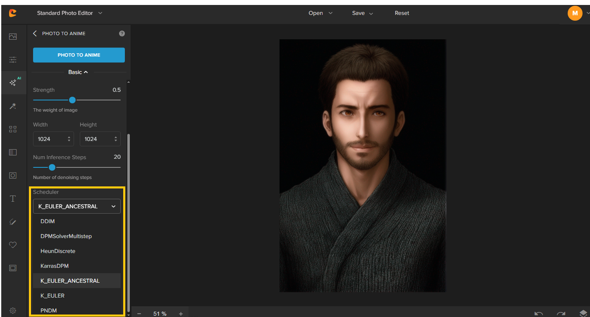This screenshot has height=317, width=590.
Task: Open the AI tools sidebar icon
Action: pos(13,82)
